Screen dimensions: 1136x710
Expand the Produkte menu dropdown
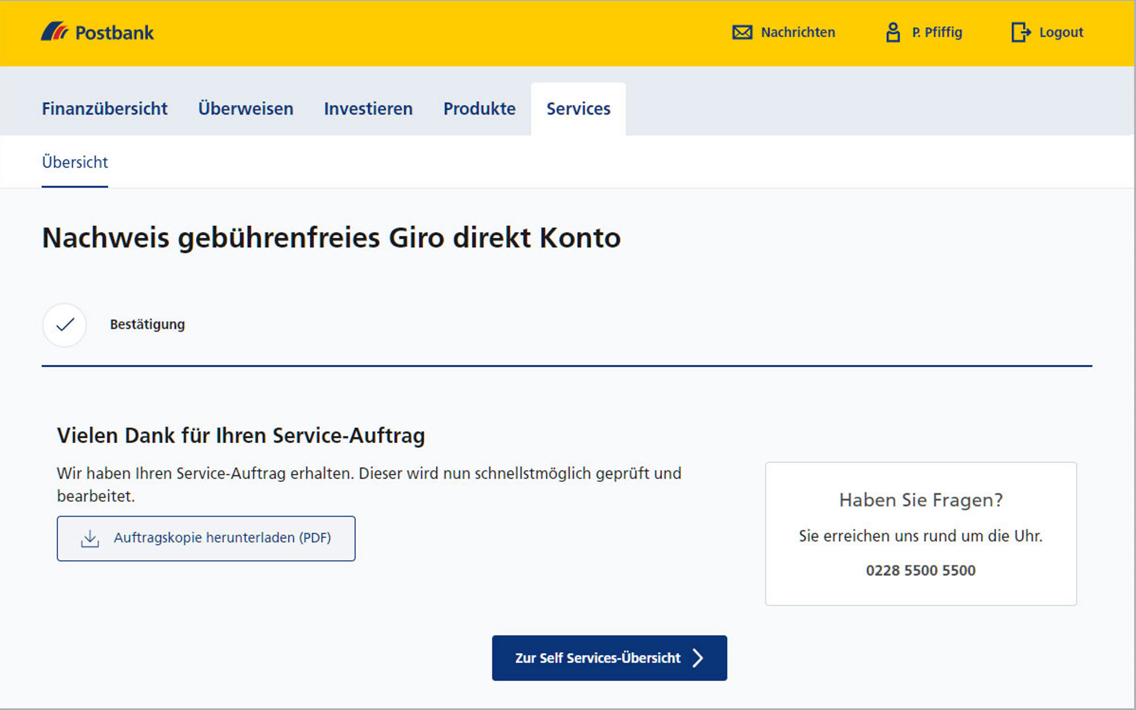(478, 109)
